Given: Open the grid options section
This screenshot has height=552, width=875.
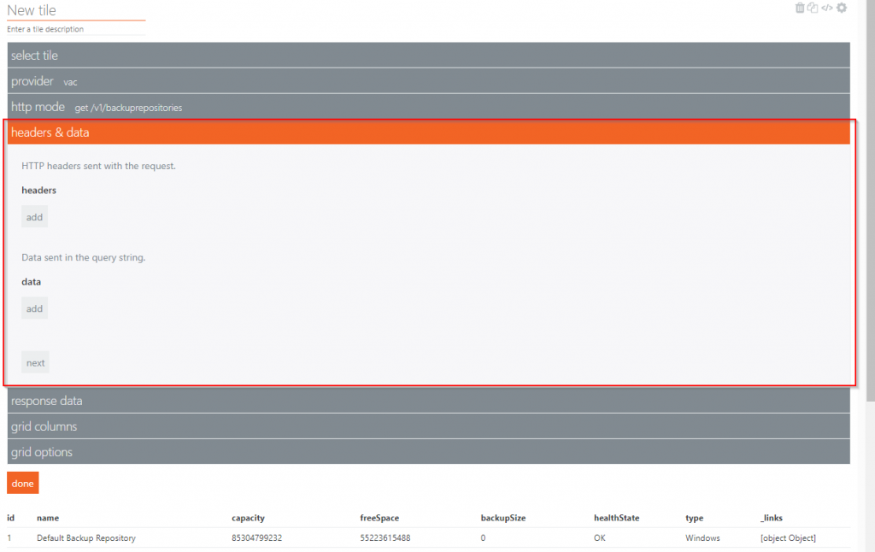Looking at the screenshot, I should 428,452.
